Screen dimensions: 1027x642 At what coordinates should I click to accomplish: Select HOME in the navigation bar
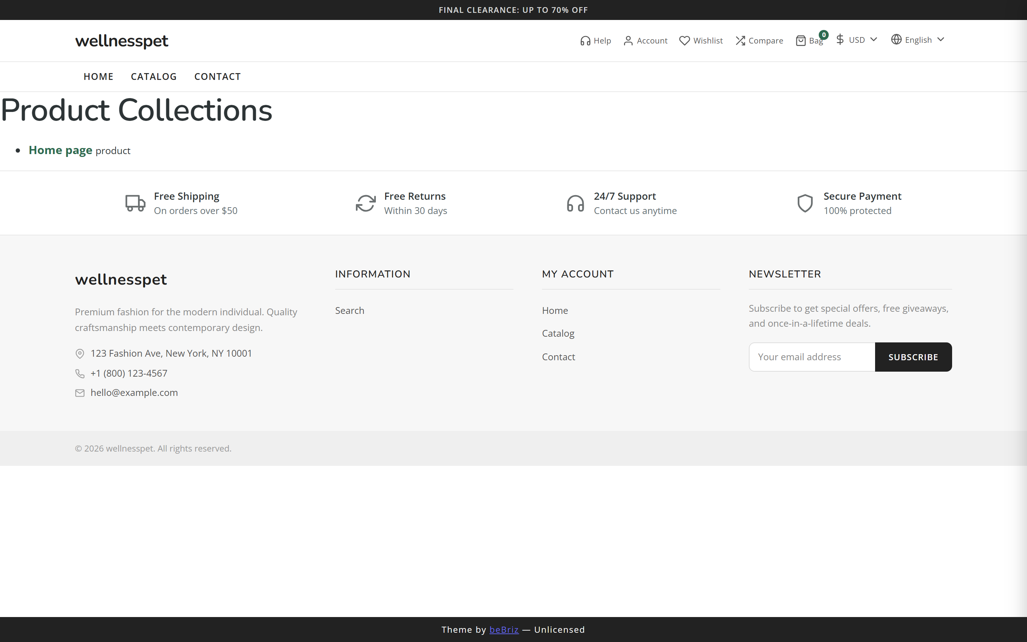coord(98,76)
